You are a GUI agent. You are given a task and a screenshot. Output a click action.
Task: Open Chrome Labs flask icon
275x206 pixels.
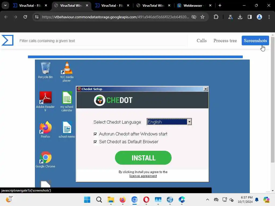230,17
